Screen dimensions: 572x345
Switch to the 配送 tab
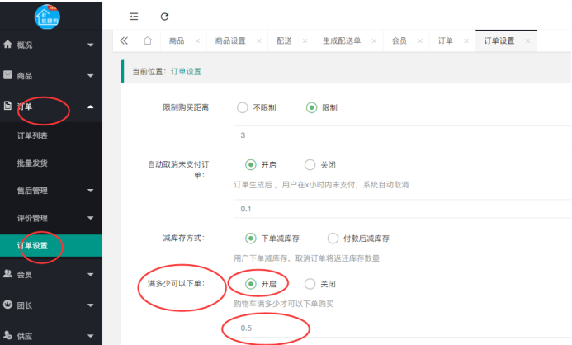284,40
